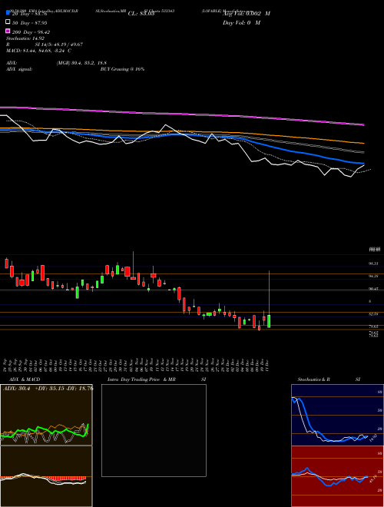Click the red RSI chart panel
Viewport: 384px width, 507px height.
337,476
